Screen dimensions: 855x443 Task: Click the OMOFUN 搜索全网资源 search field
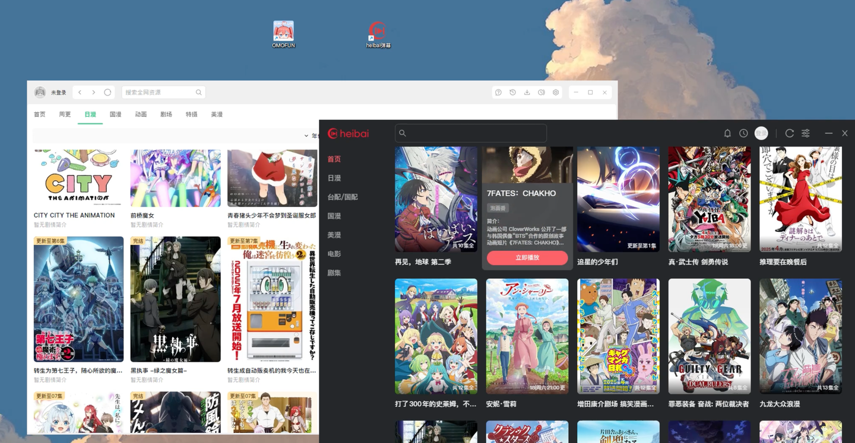tap(163, 93)
